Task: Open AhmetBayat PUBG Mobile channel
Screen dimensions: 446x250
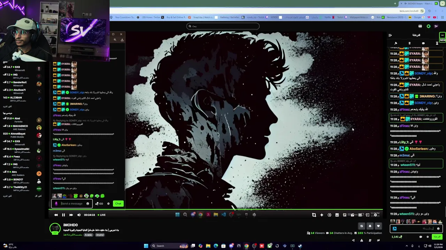Action: (22, 135)
